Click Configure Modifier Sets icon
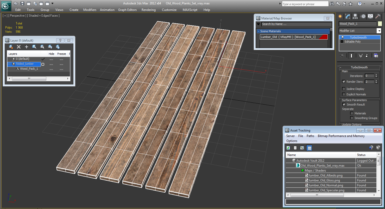385x209 pixels. 376,55
